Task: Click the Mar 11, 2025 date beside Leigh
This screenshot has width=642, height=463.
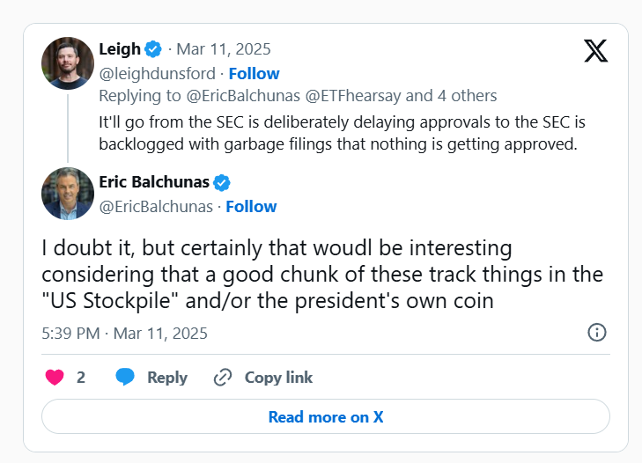Action: tap(224, 49)
